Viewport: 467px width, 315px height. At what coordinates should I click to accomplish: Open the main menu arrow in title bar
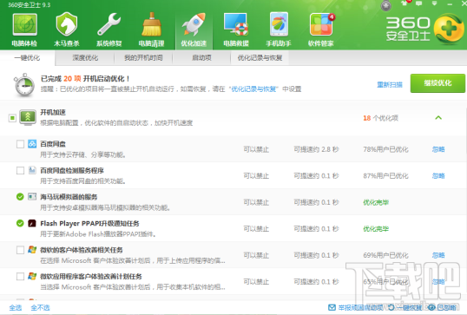(435, 3)
